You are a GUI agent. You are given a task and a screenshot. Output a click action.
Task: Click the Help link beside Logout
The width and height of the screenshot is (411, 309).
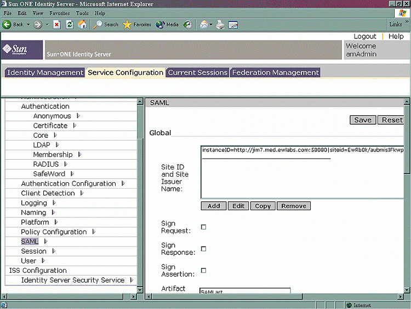coord(396,36)
